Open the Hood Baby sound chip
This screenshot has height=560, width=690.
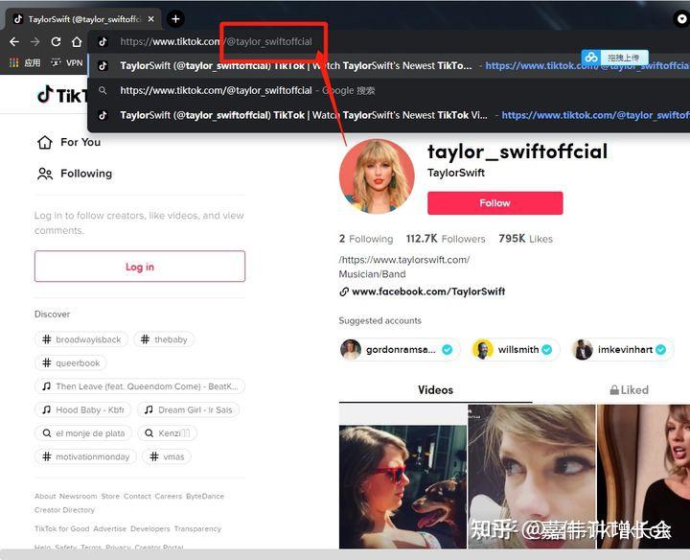pyautogui.click(x=82, y=409)
